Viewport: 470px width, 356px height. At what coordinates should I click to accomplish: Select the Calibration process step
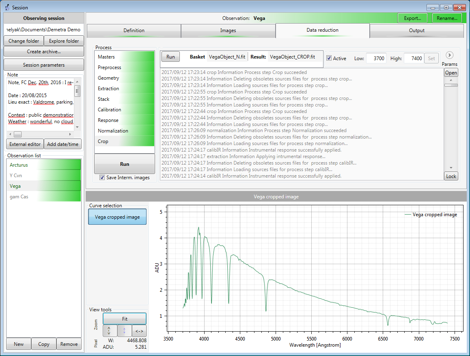tap(124, 110)
